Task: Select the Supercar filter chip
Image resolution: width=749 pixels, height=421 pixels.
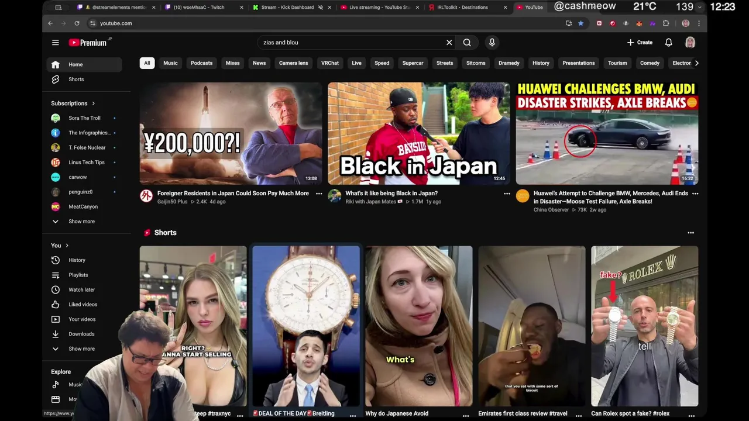Action: [413, 63]
